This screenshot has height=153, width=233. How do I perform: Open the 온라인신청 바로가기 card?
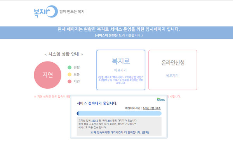[173, 70]
